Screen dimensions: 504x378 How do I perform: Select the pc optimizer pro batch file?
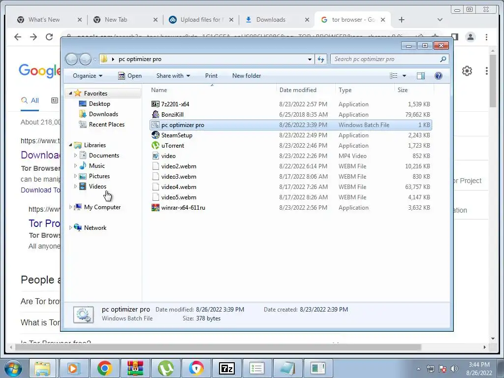tap(291, 125)
